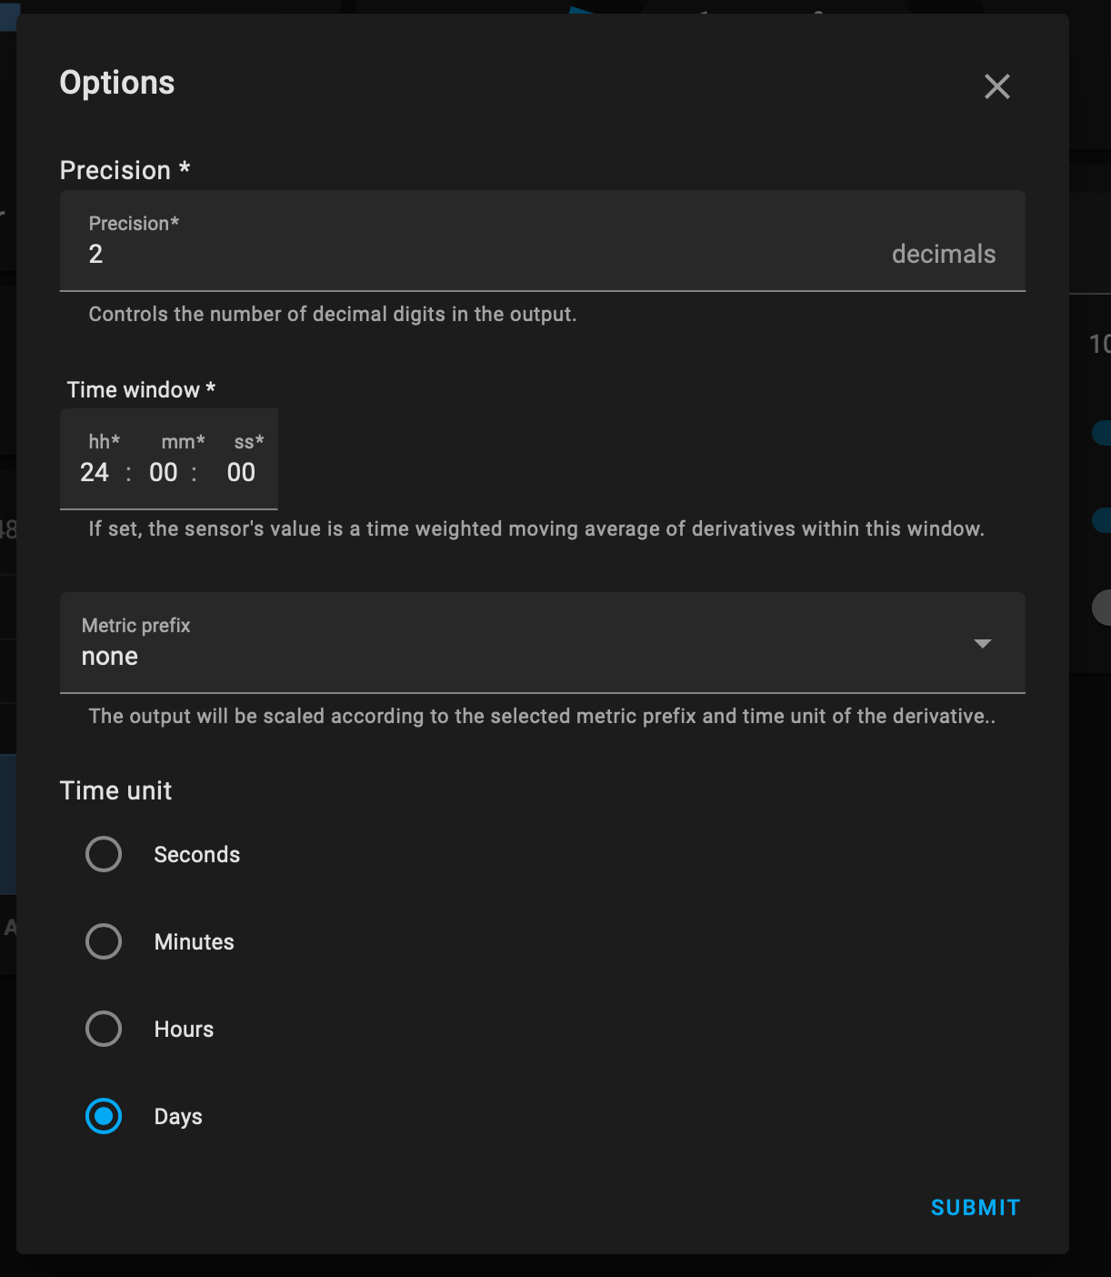Image resolution: width=1111 pixels, height=1277 pixels.
Task: Click the 'Time unit' section heading
Action: (x=115, y=790)
